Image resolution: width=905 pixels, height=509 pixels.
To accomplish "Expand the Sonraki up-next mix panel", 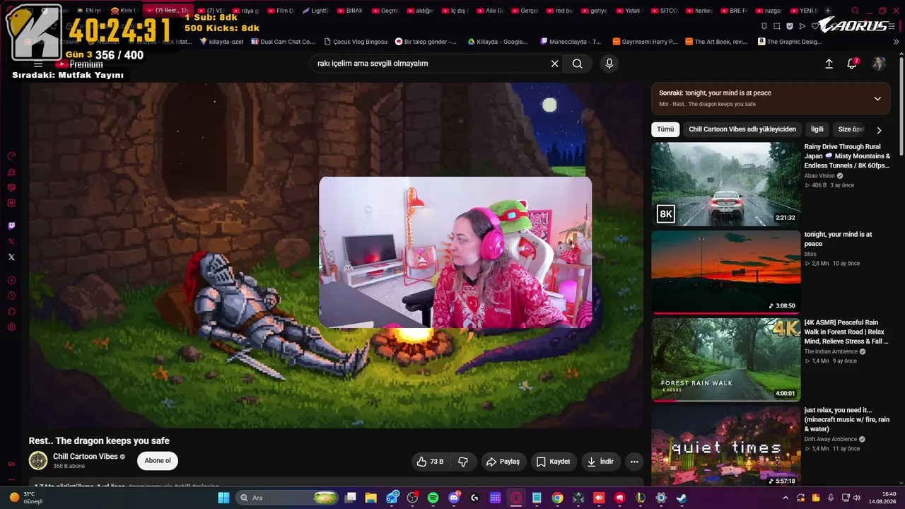I will pos(877,98).
